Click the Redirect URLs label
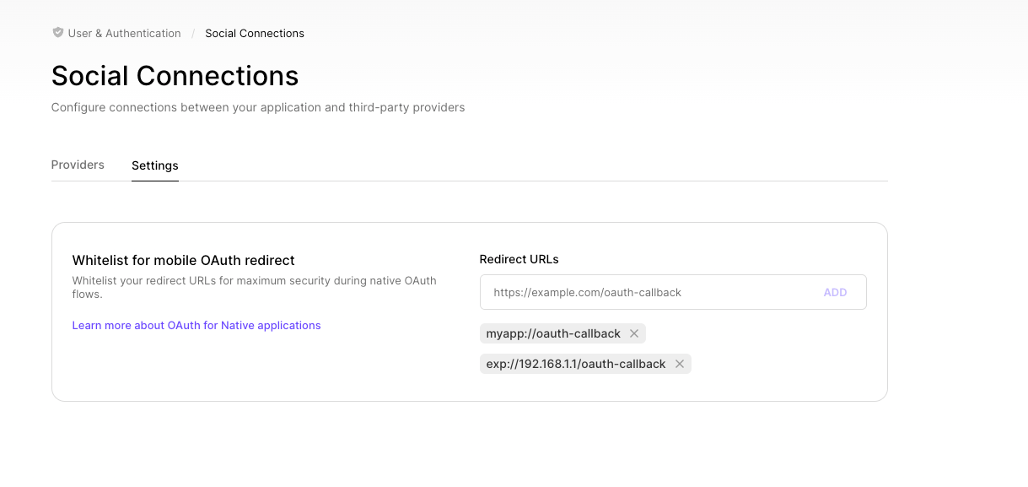The image size is (1028, 487). pos(519,259)
